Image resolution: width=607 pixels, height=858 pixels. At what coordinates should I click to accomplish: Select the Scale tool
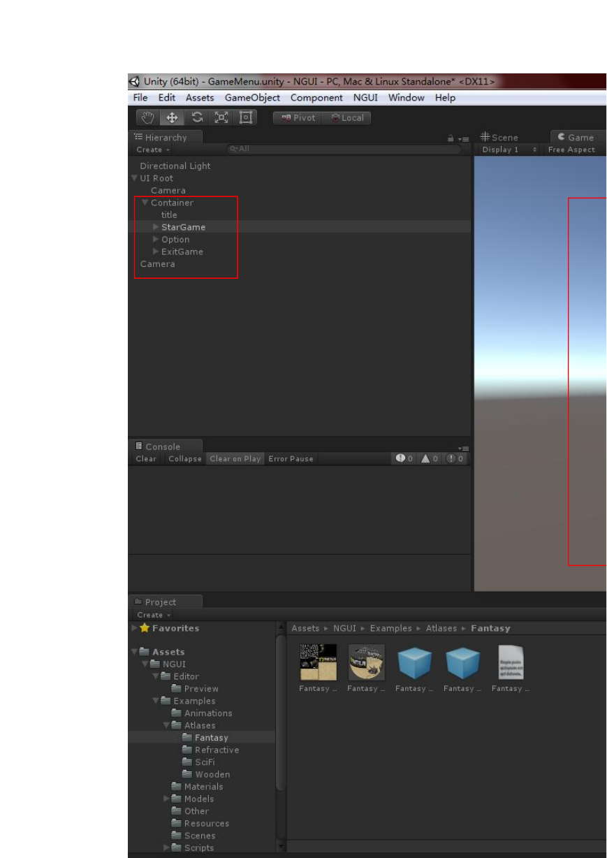pyautogui.click(x=221, y=117)
